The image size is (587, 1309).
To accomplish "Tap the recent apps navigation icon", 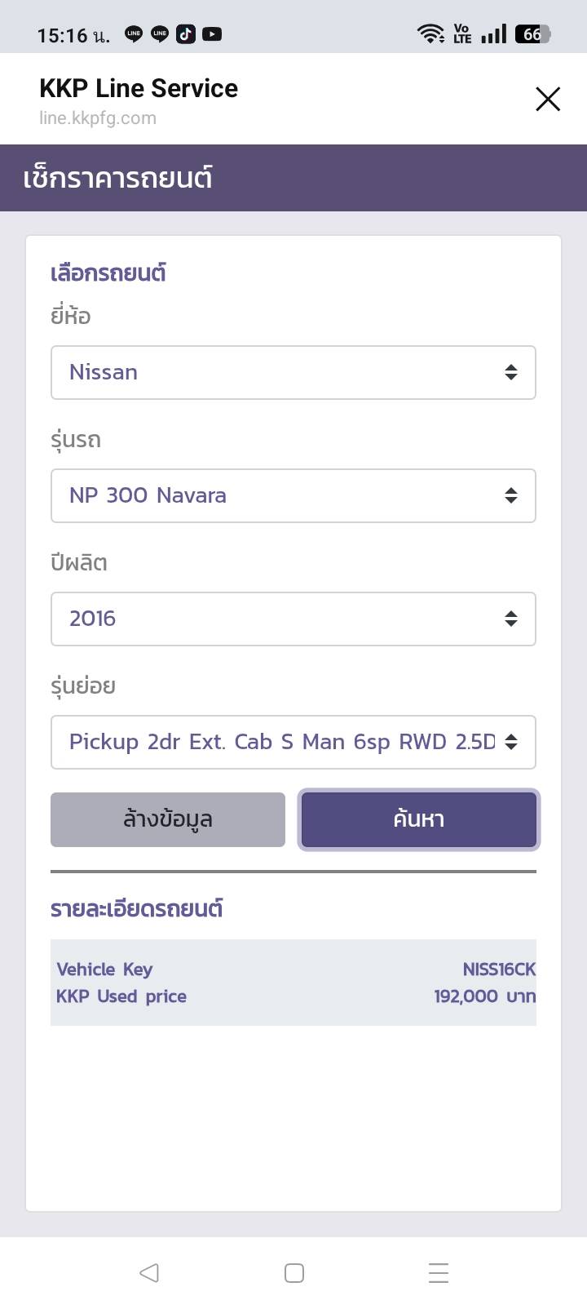I will pyautogui.click(x=439, y=1272).
